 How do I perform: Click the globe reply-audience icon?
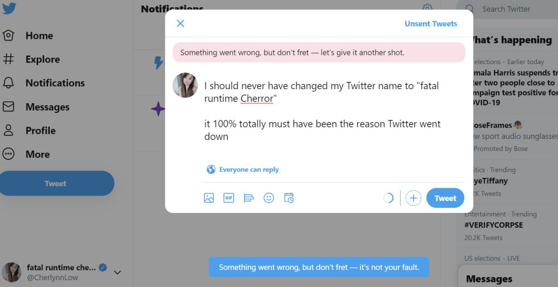[211, 169]
